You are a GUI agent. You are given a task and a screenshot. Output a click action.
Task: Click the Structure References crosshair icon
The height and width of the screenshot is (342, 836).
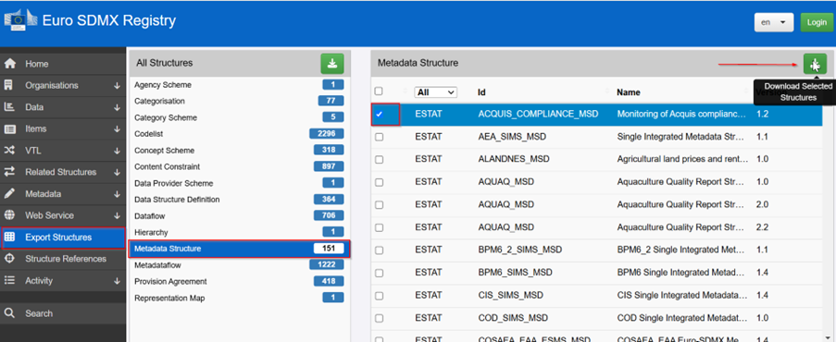click(x=9, y=259)
